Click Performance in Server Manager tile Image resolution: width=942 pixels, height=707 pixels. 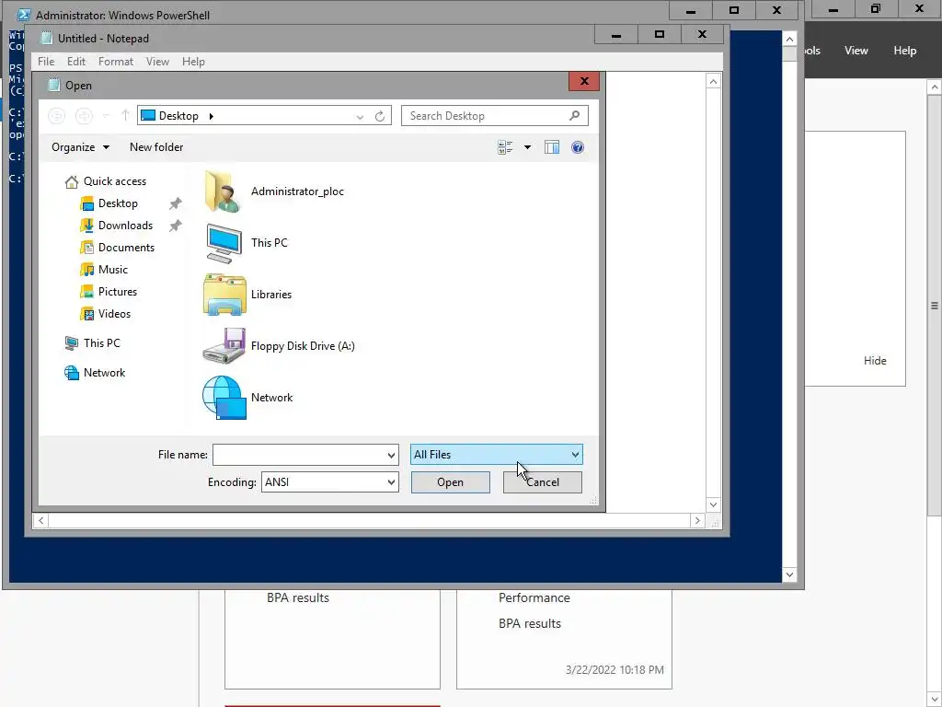(534, 598)
